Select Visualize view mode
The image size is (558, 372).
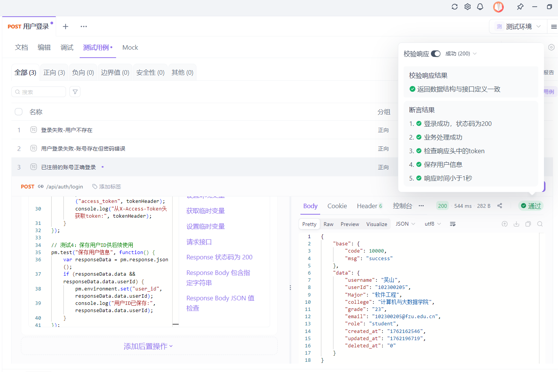click(377, 224)
